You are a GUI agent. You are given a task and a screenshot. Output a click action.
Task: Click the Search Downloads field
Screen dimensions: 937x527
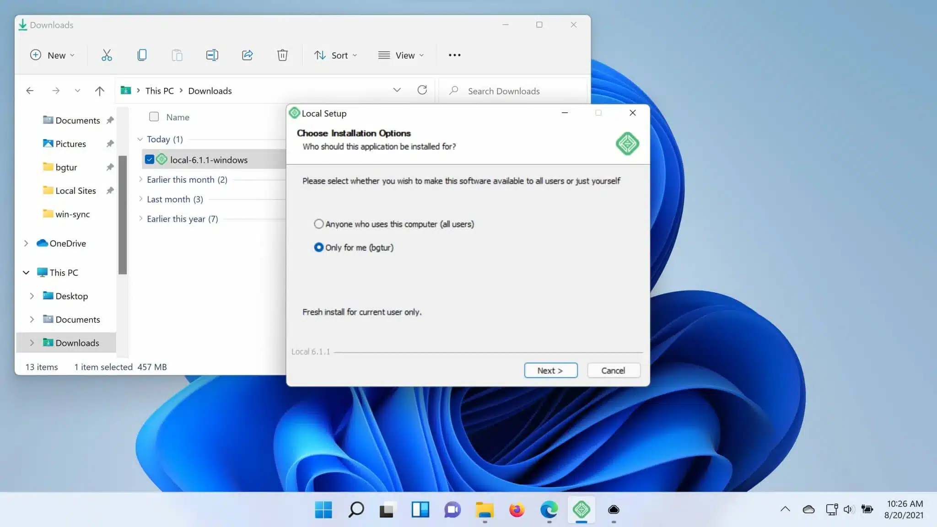point(503,91)
